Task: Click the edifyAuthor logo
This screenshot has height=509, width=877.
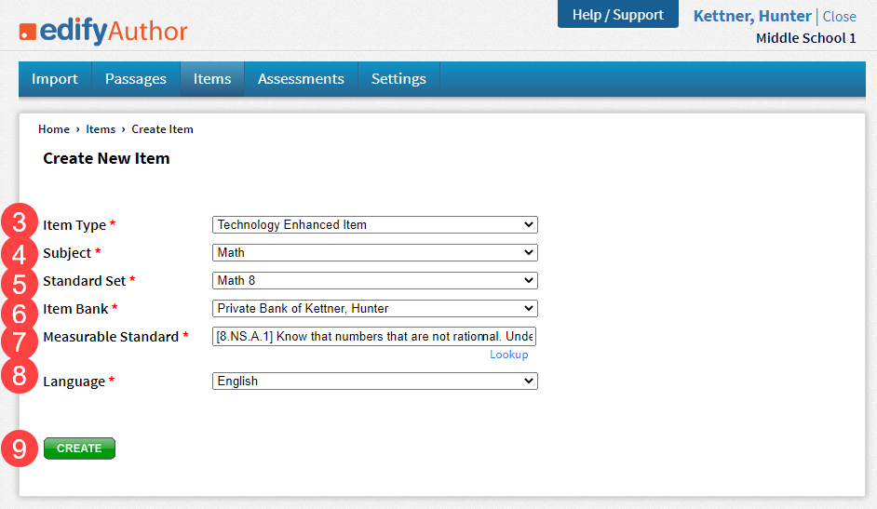Action: coord(103,32)
